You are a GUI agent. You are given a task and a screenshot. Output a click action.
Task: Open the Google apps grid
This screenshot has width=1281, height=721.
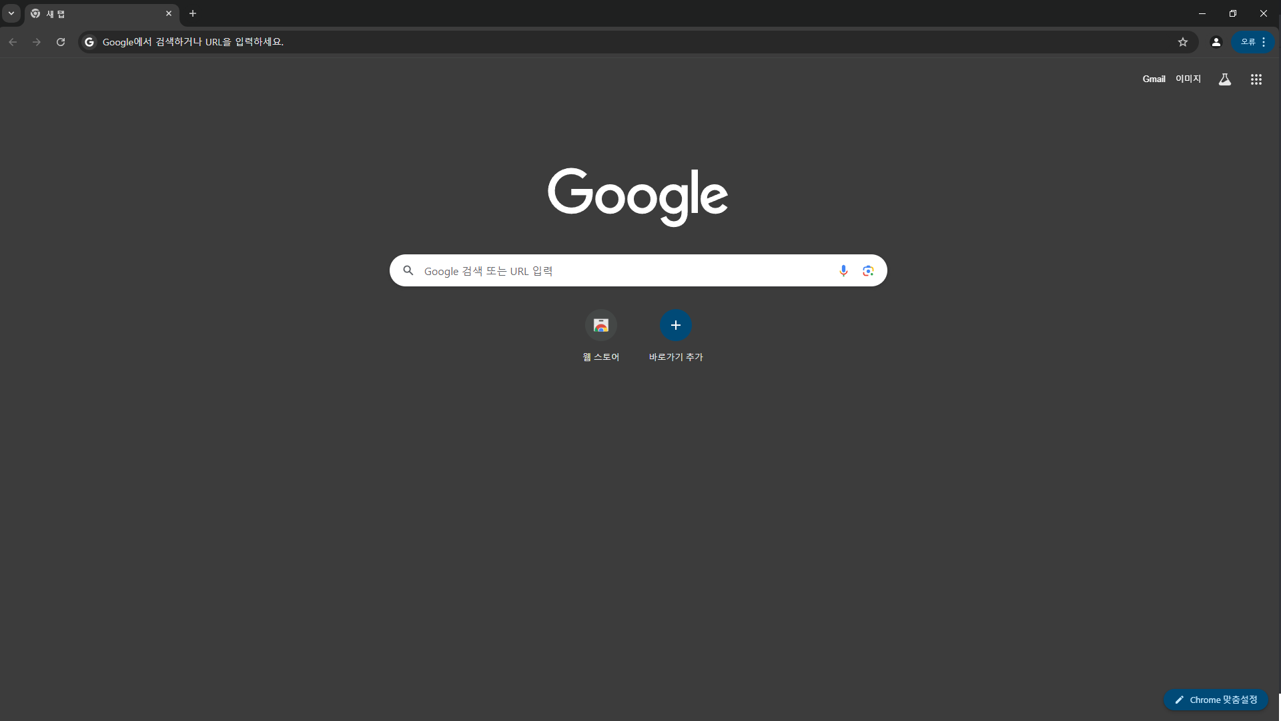coord(1256,79)
